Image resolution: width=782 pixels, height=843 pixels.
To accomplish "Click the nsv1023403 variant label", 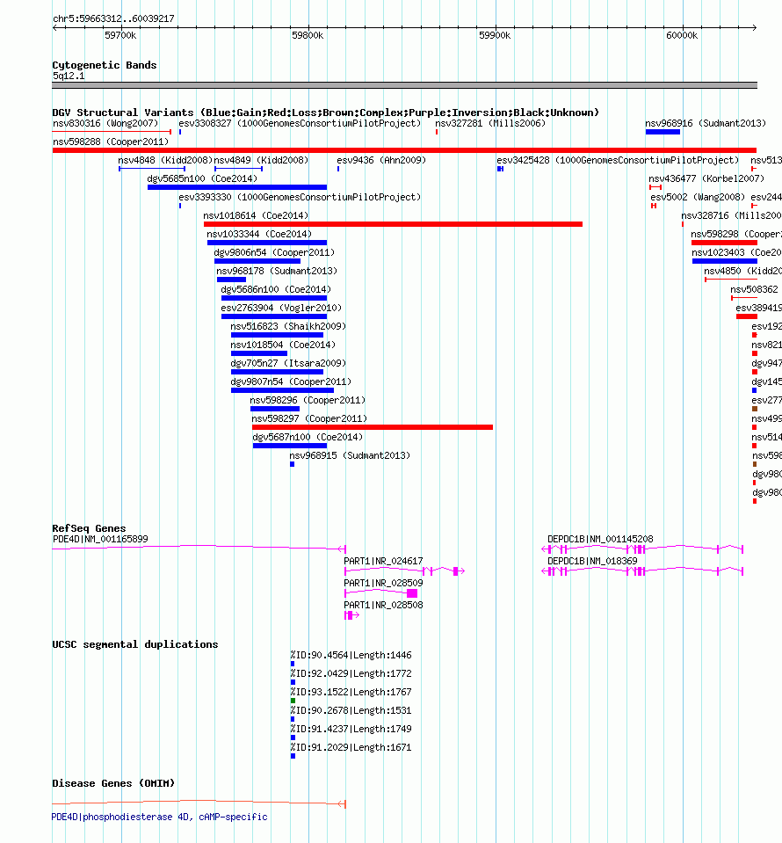I will 737,252.
